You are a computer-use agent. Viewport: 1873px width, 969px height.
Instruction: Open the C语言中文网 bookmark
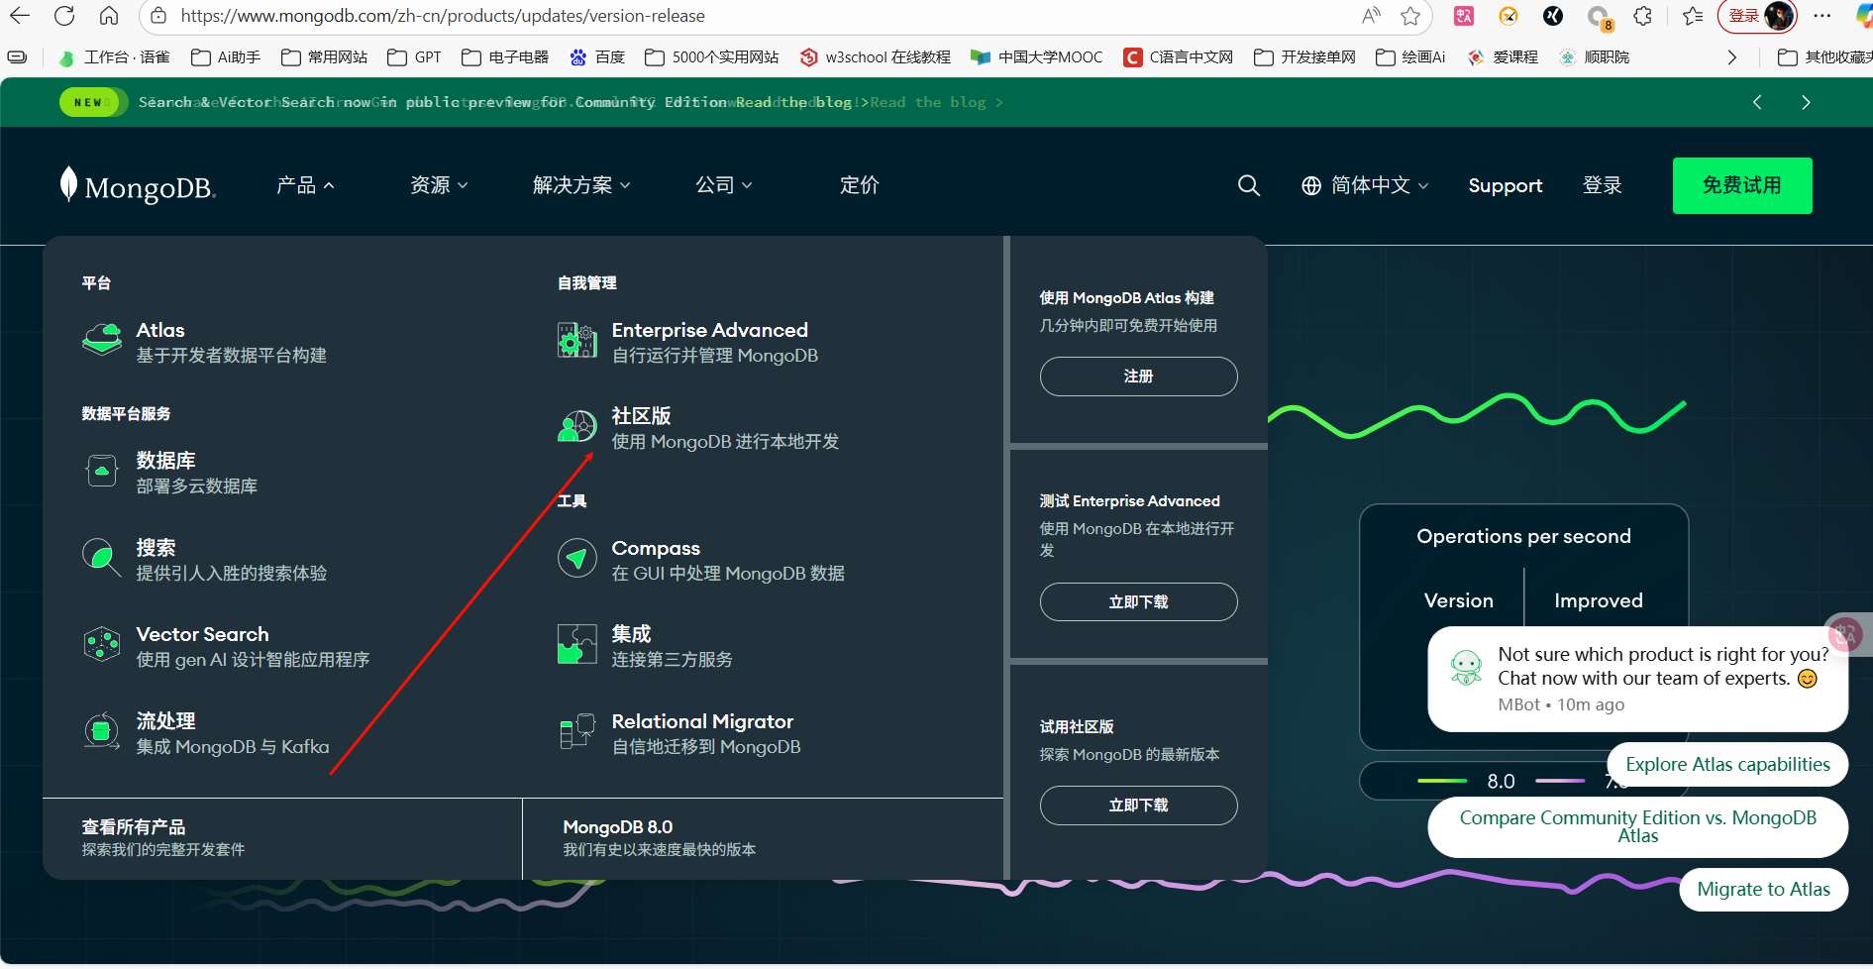click(1179, 57)
